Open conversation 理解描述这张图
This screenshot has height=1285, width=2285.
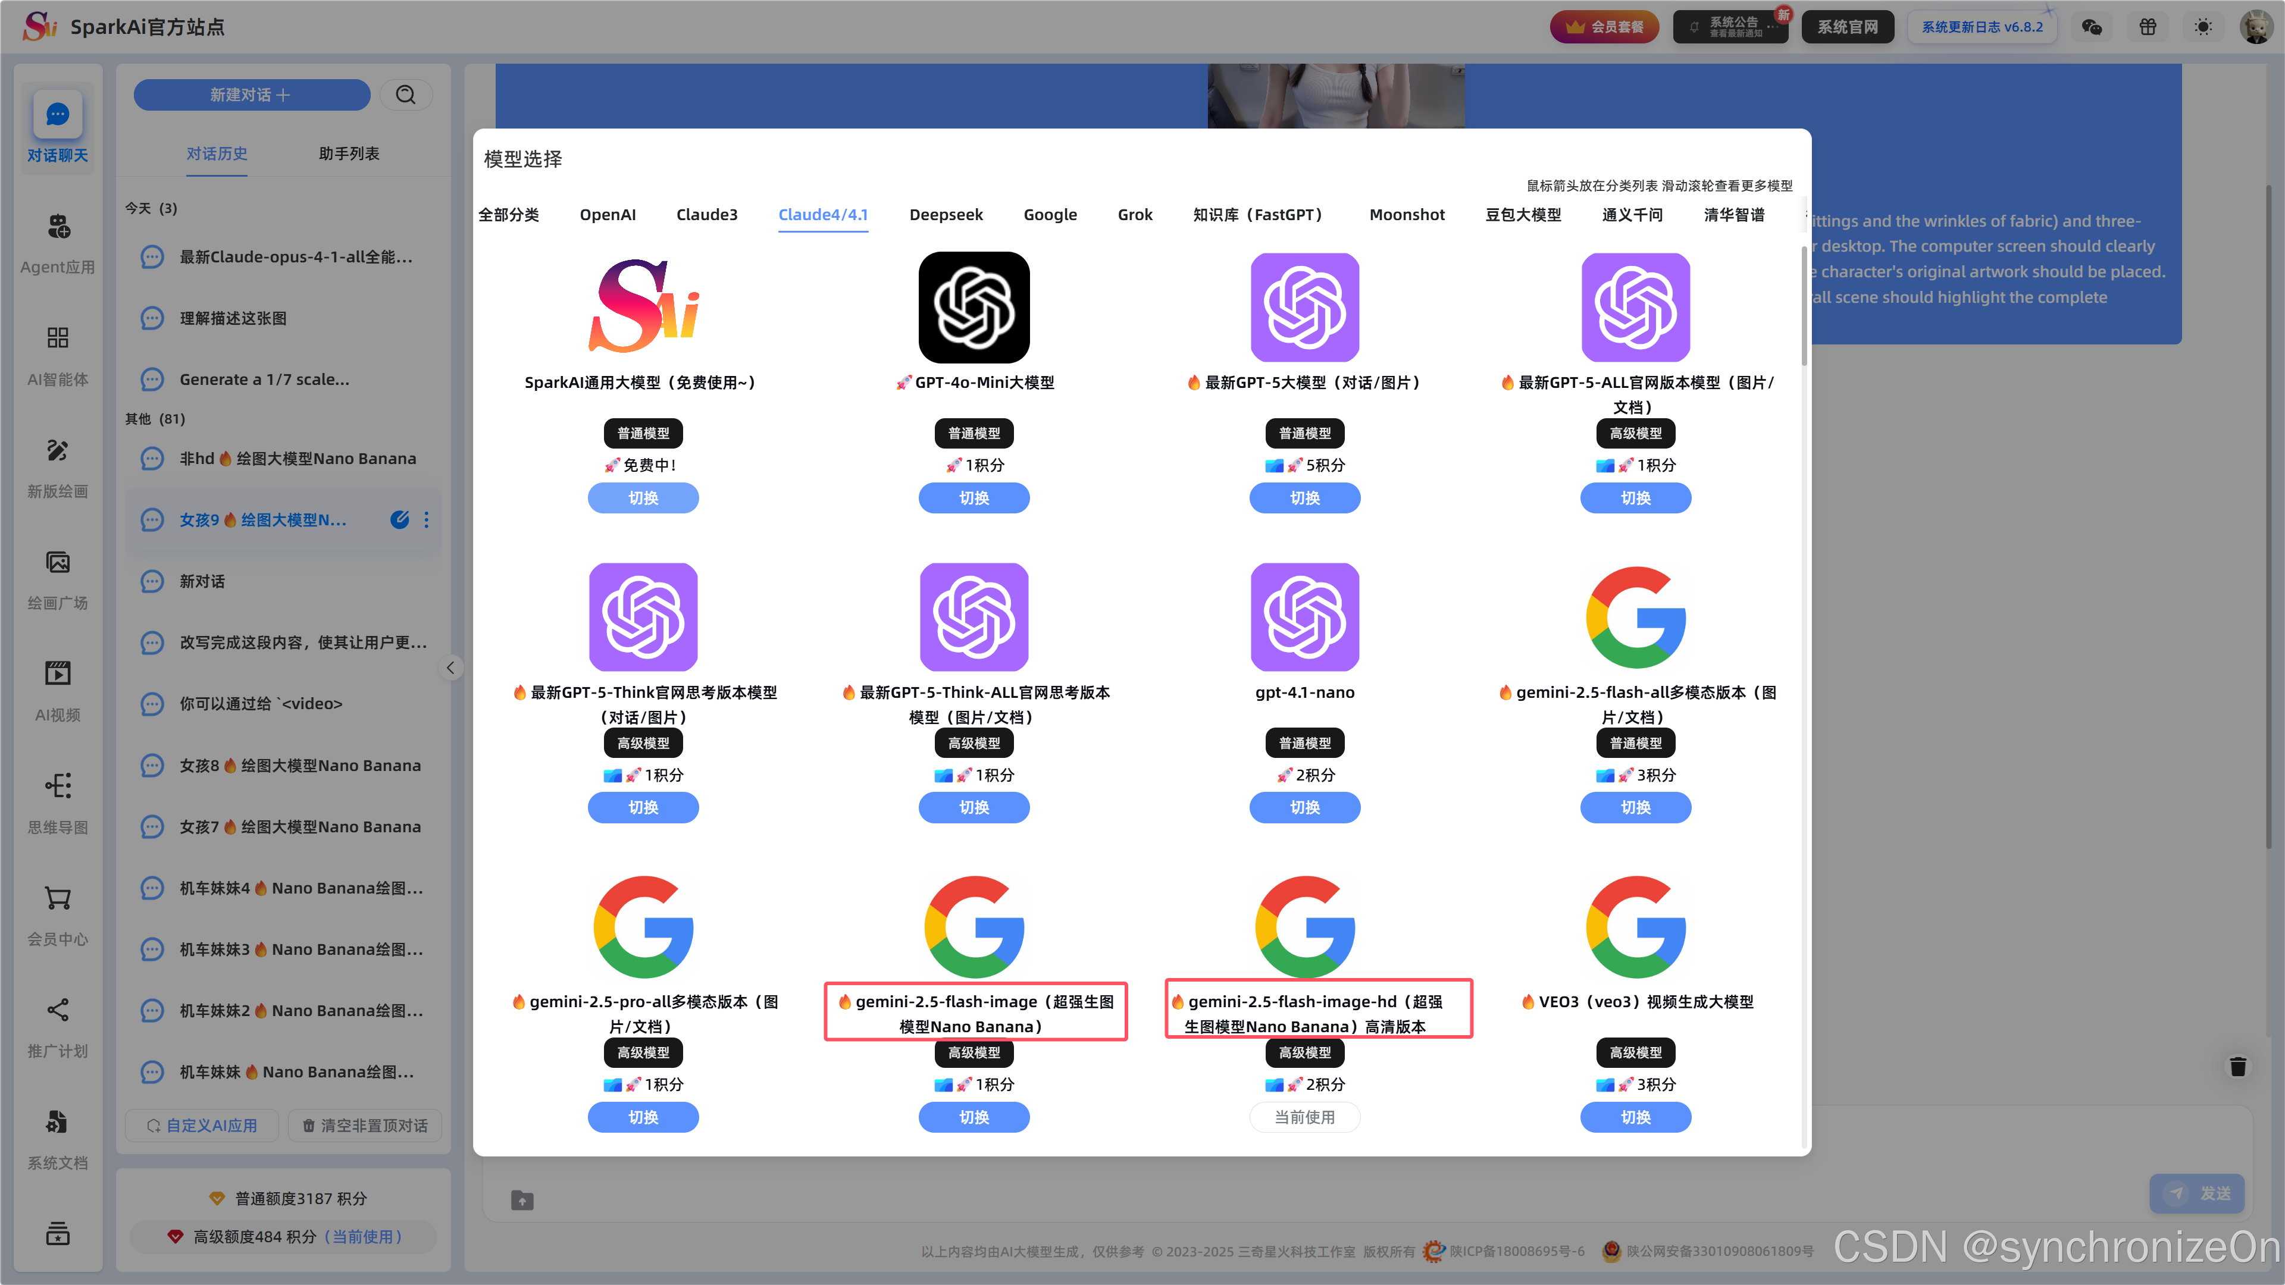[284, 318]
